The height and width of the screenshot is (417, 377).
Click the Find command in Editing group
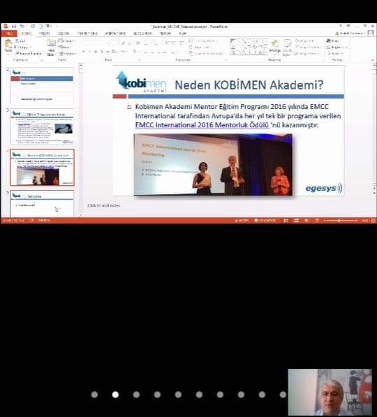click(332, 41)
